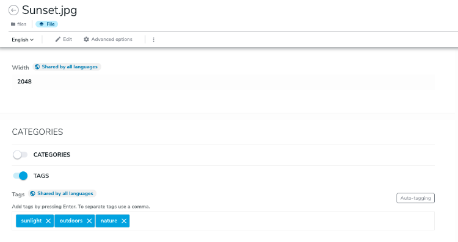The width and height of the screenshot is (458, 242).
Task: Remove the sunlight tag
Action: [48, 221]
